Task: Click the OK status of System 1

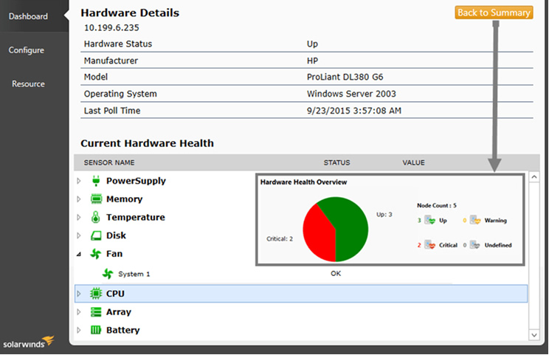Action: [336, 273]
